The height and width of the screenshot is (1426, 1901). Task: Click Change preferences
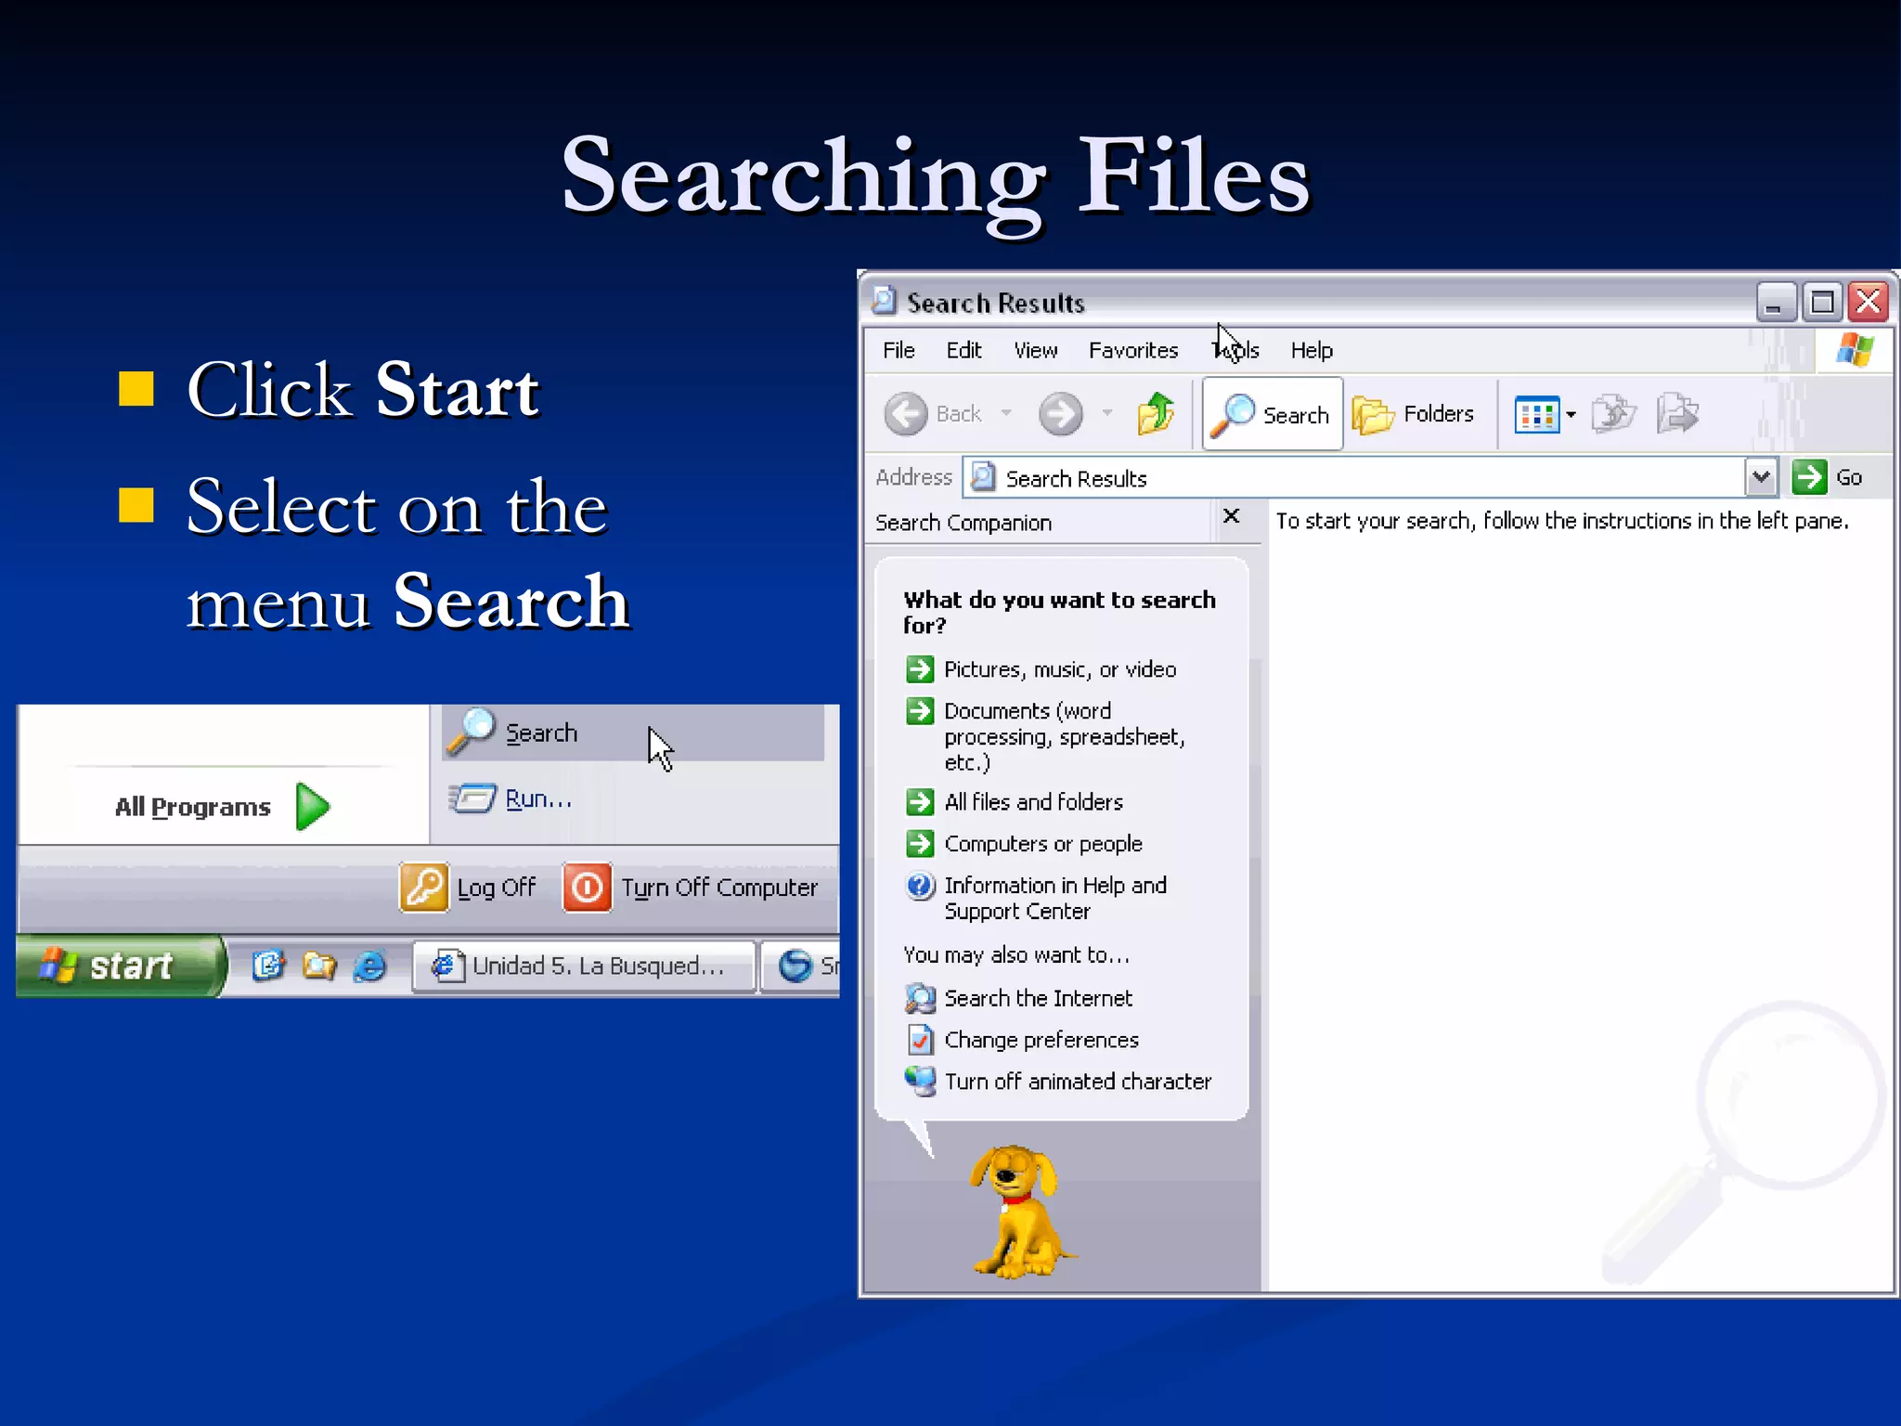1022,1040
